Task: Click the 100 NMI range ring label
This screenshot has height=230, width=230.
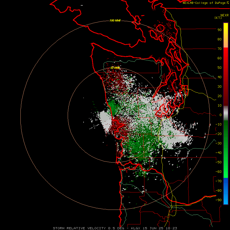Action: [115, 20]
